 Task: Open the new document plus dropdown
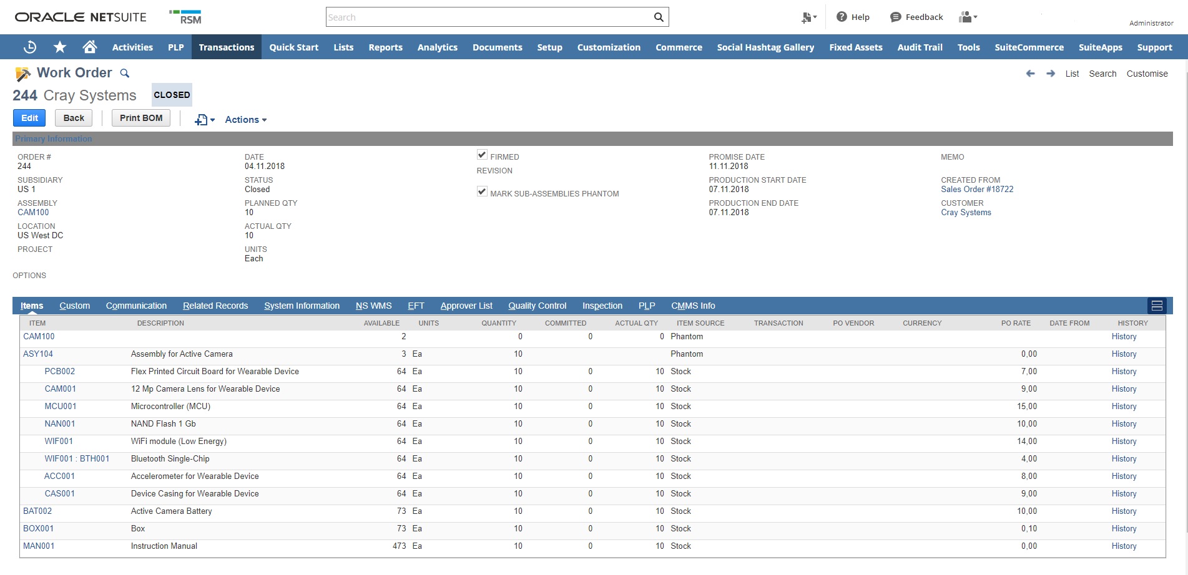tap(204, 120)
